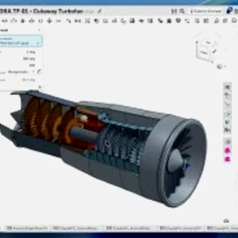
Task: Click the Top face of the view cube
Action: (208, 42)
